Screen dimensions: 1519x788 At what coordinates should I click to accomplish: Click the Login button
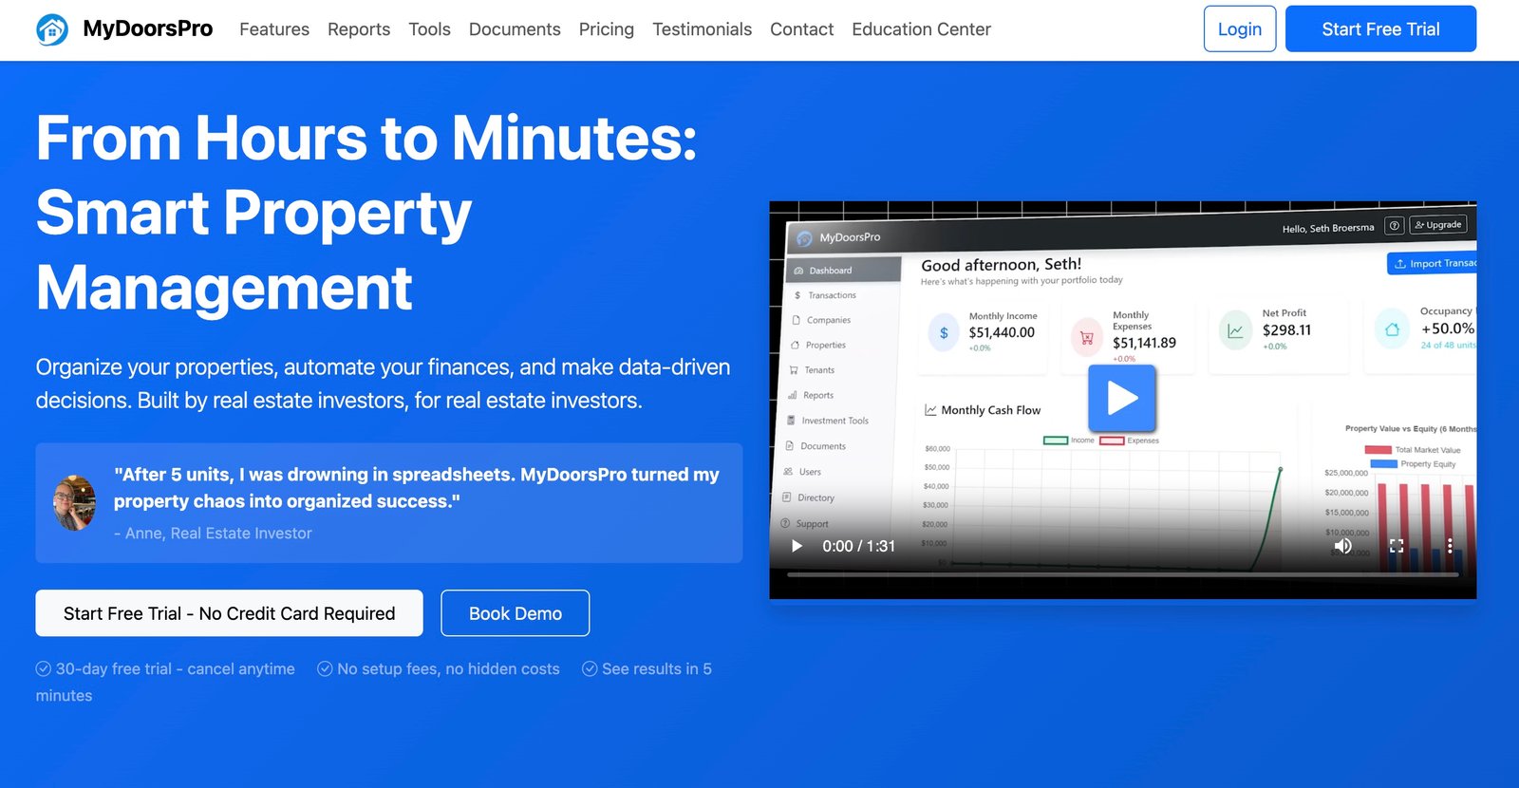1239,29
